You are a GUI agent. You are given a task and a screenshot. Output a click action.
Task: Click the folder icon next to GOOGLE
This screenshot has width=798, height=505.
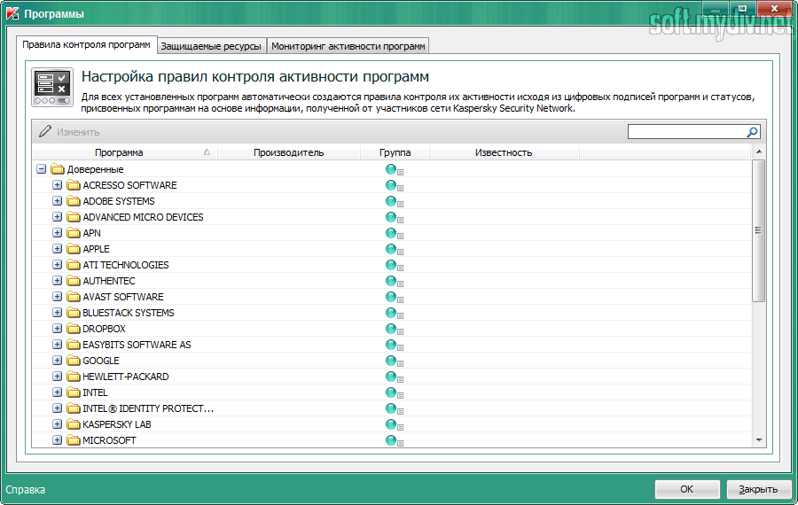click(74, 361)
